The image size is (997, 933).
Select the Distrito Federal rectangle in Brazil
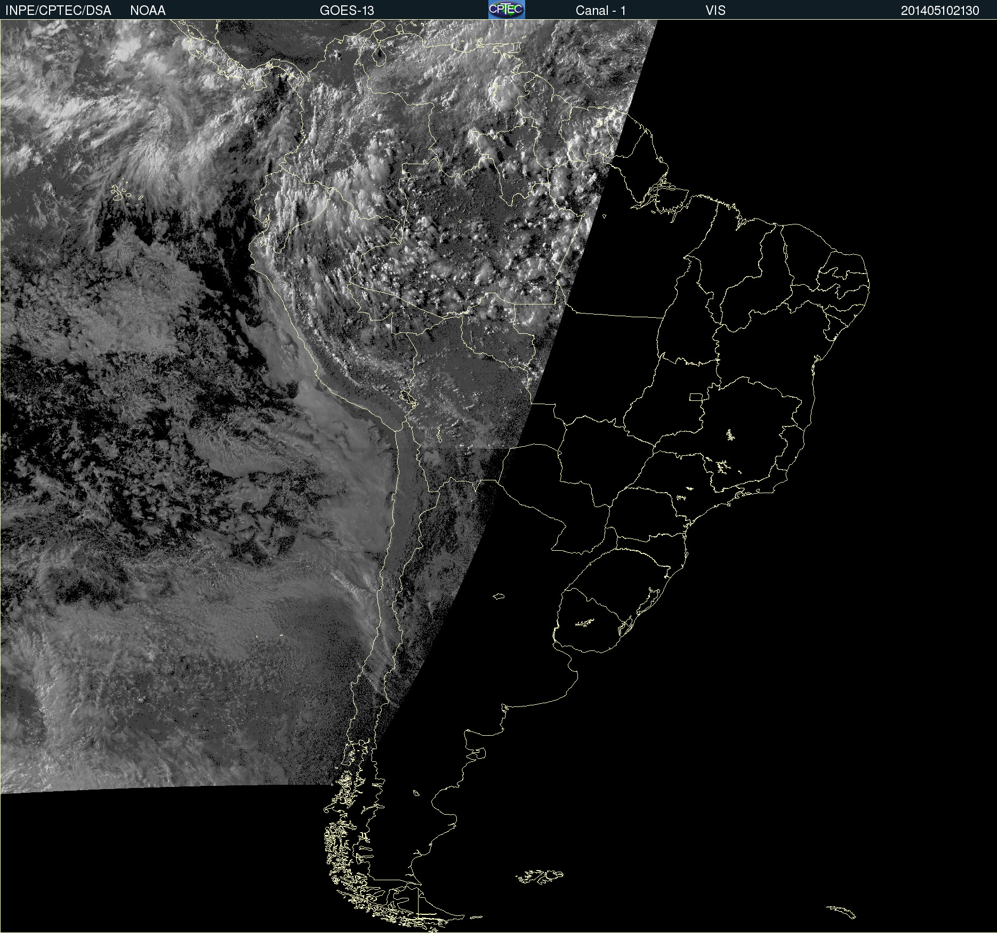(696, 397)
